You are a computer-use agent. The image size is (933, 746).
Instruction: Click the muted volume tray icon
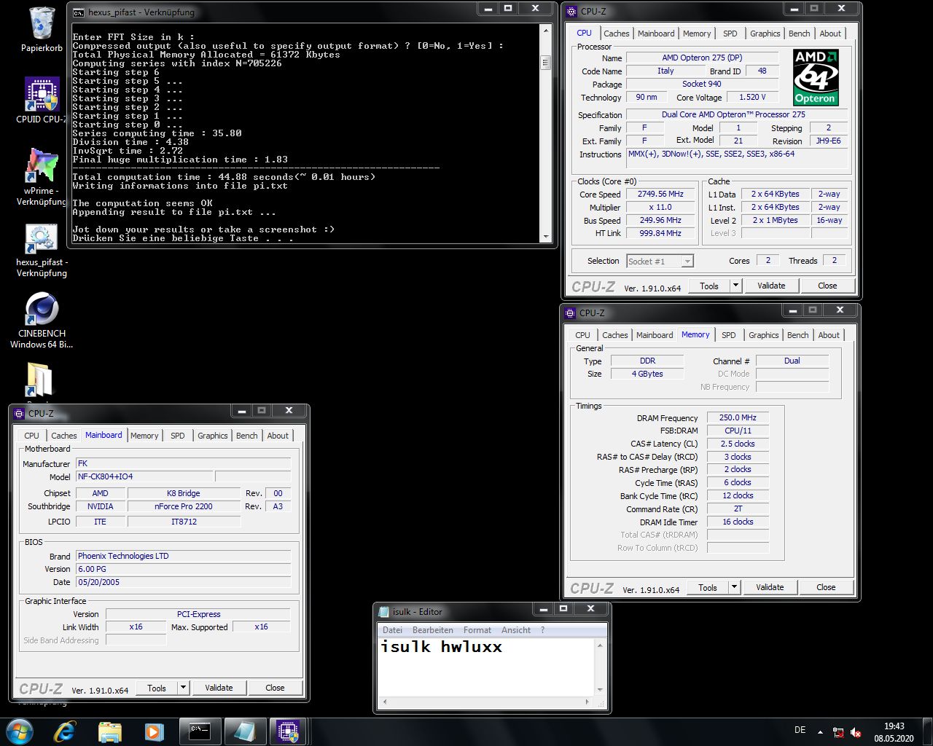856,733
